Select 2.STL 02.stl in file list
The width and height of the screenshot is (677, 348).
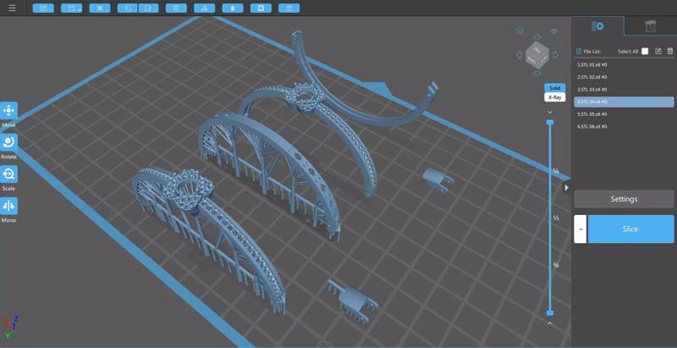pyautogui.click(x=624, y=77)
